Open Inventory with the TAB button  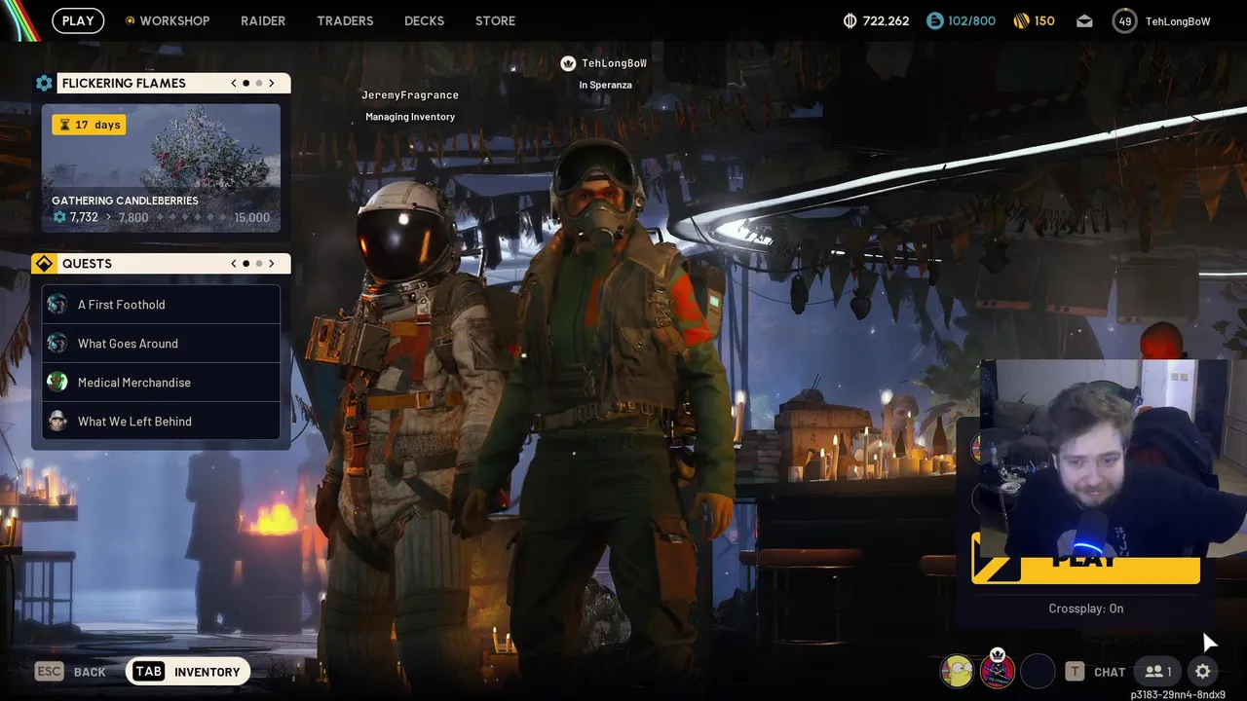point(188,672)
